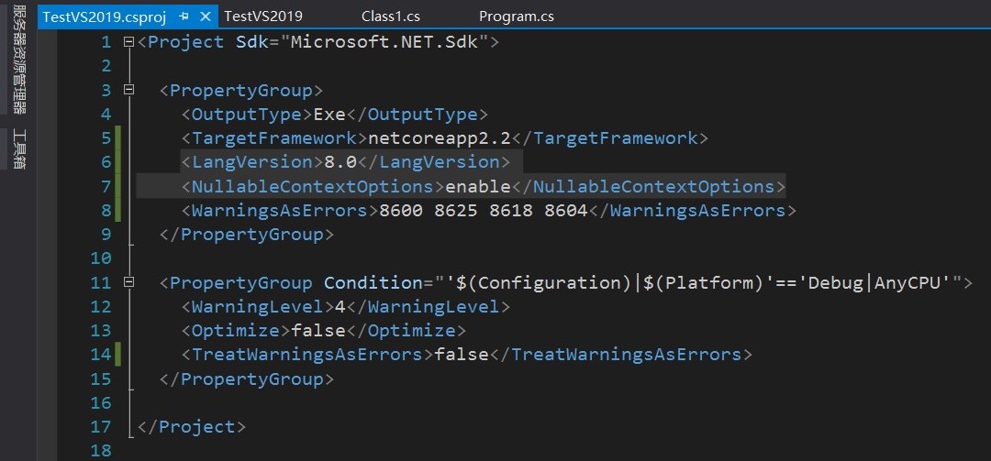
Task: Collapse the first PropertyGroup block
Action: pyautogui.click(x=128, y=91)
